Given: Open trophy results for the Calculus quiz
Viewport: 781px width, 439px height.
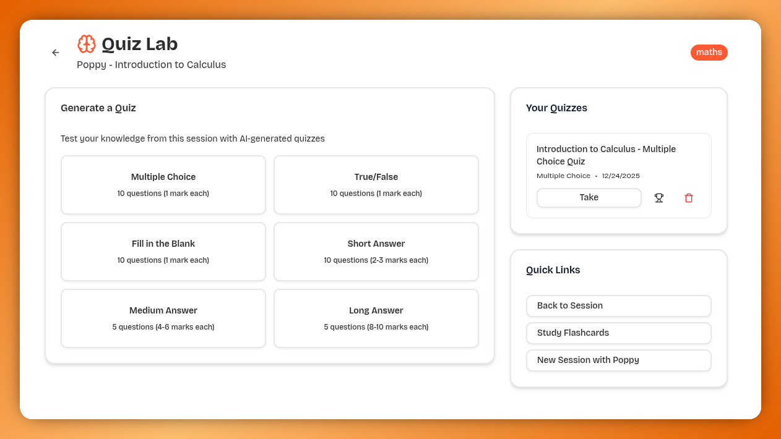Looking at the screenshot, I should click(658, 197).
